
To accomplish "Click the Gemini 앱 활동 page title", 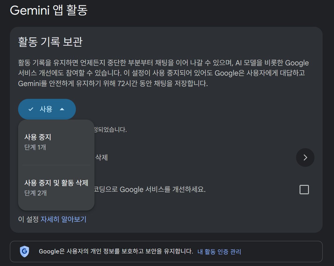I will [49, 10].
